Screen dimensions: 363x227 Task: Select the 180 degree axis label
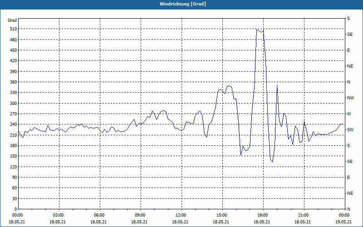tap(14, 145)
